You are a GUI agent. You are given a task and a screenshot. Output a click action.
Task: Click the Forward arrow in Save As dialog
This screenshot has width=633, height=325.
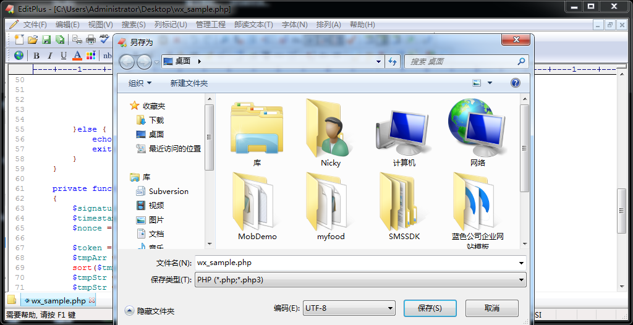[x=144, y=62]
